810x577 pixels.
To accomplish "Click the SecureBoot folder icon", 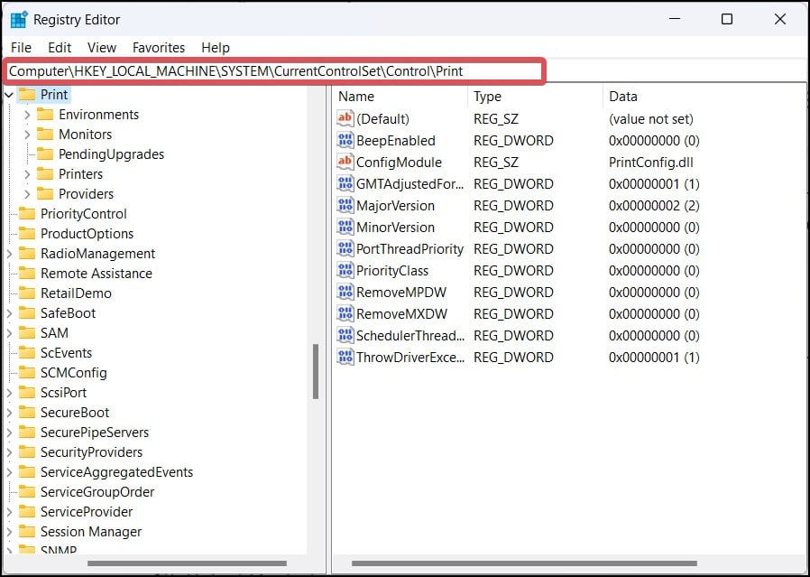I will 27,412.
